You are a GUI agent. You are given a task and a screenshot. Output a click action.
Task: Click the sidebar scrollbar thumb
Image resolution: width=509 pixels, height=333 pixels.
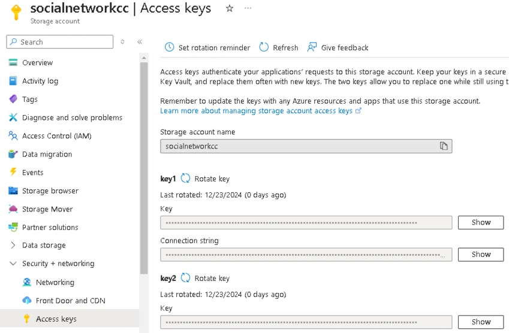(144, 168)
